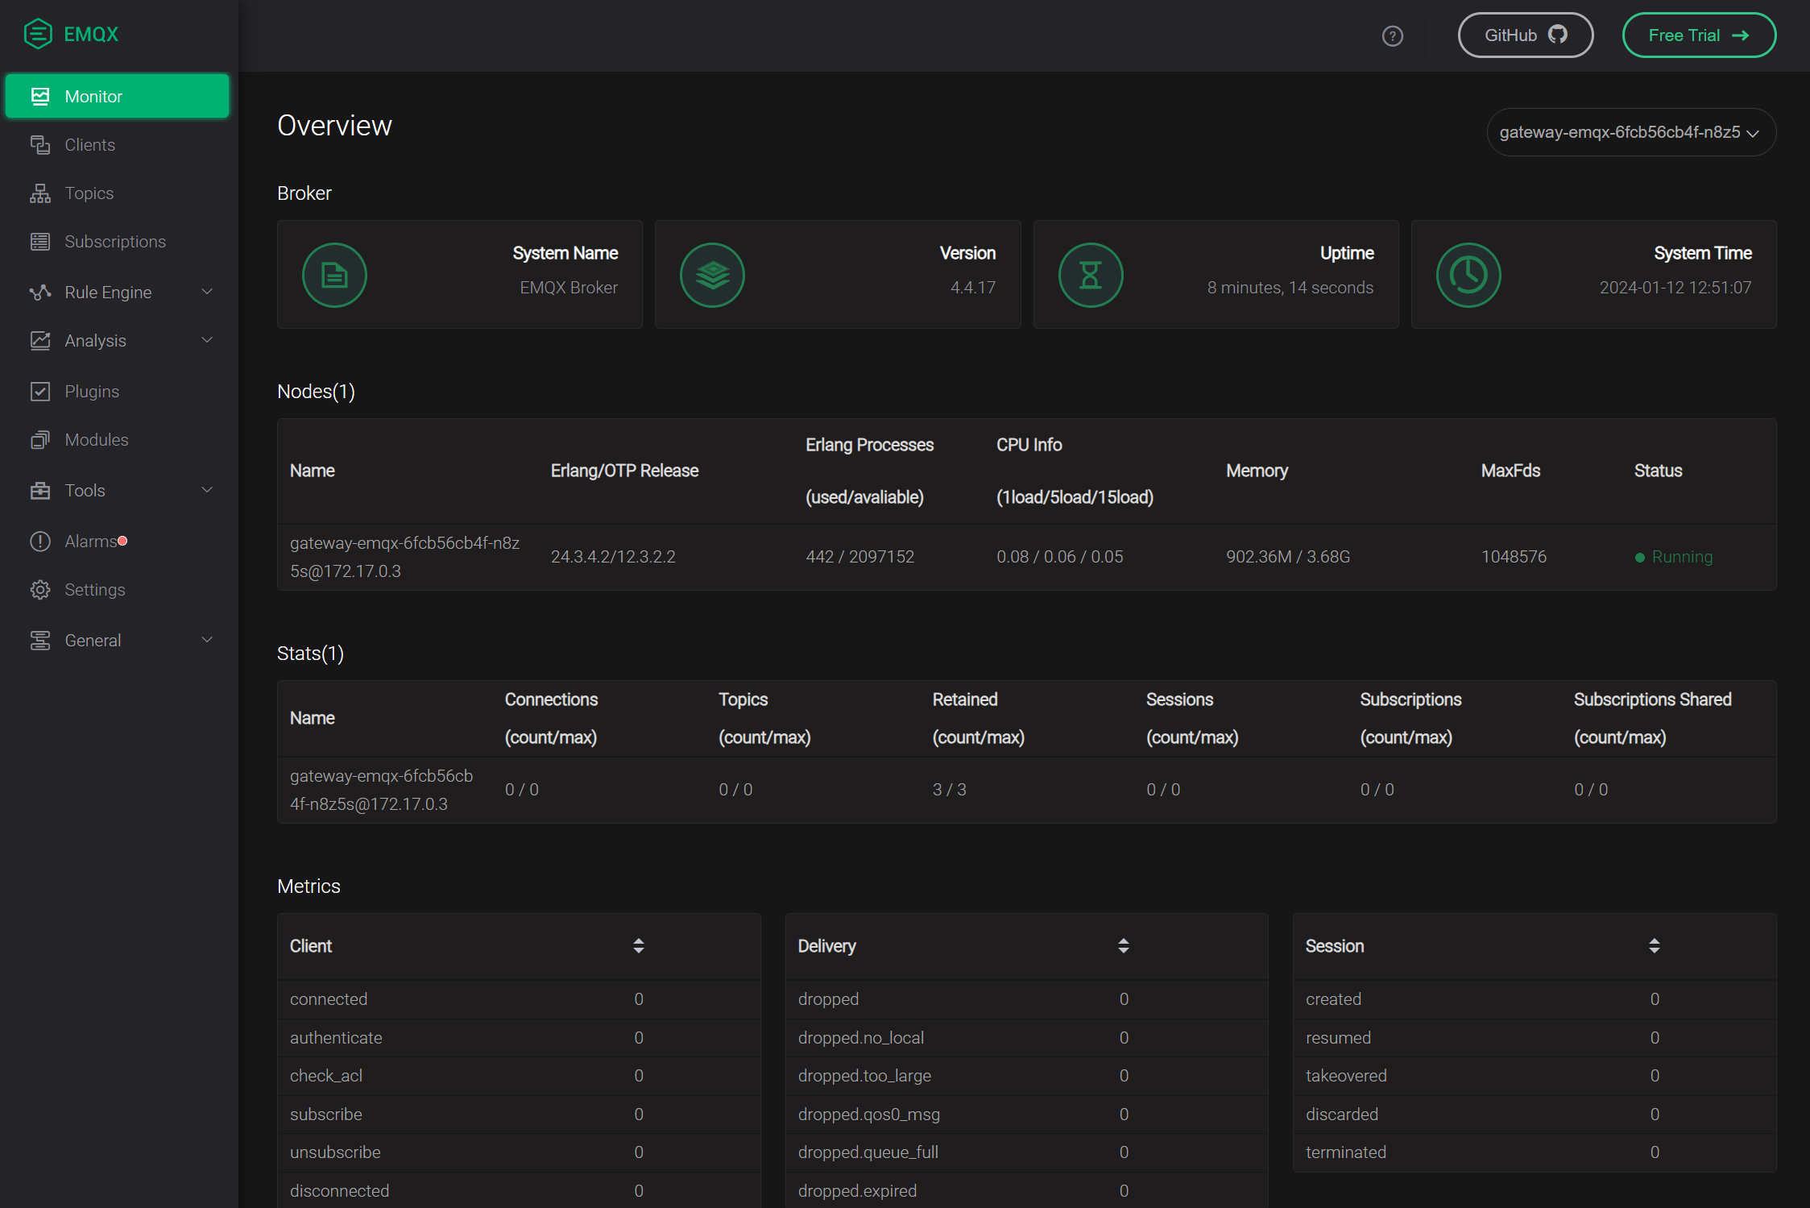Click system time 2024-01-12 12:51:07
The image size is (1810, 1208).
pyautogui.click(x=1675, y=288)
